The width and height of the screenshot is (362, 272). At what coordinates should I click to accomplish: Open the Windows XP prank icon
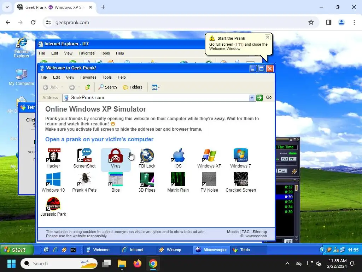(209, 158)
